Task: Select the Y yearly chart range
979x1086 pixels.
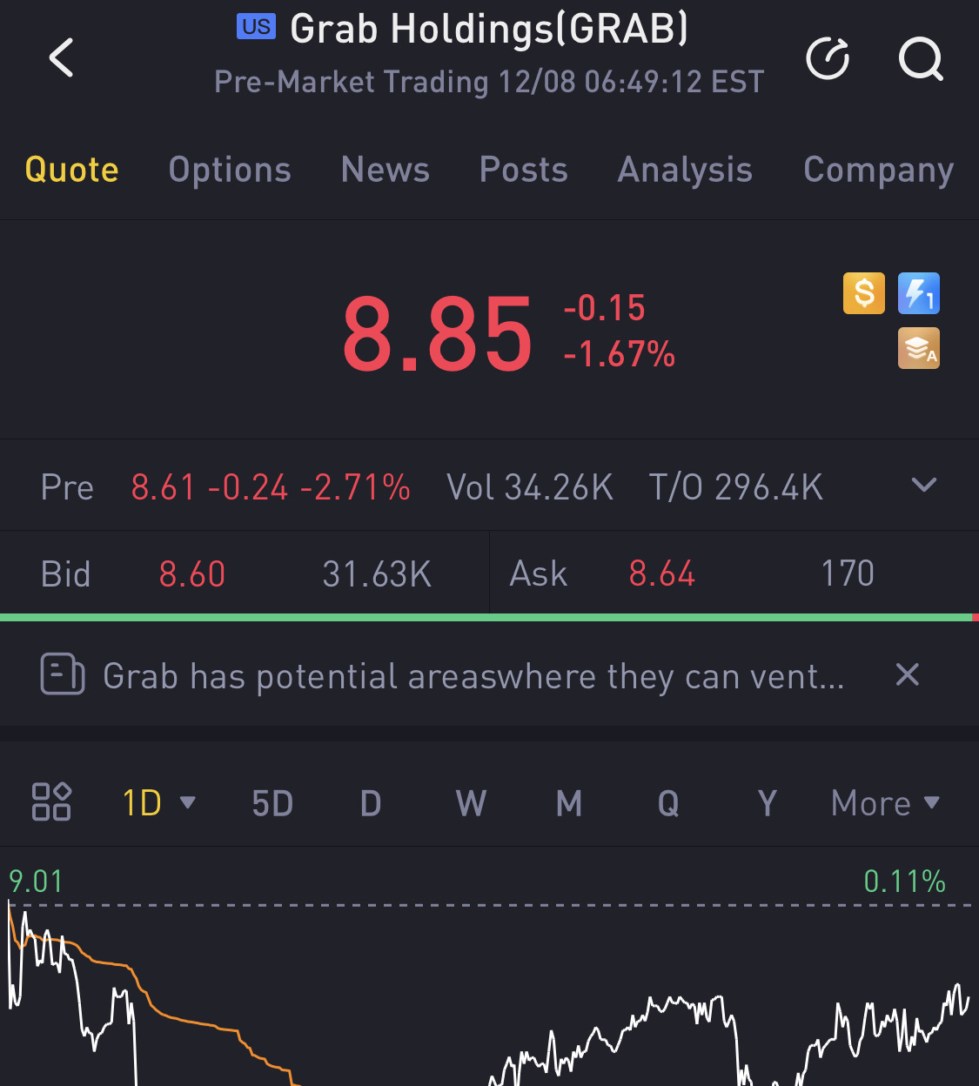Action: (767, 802)
